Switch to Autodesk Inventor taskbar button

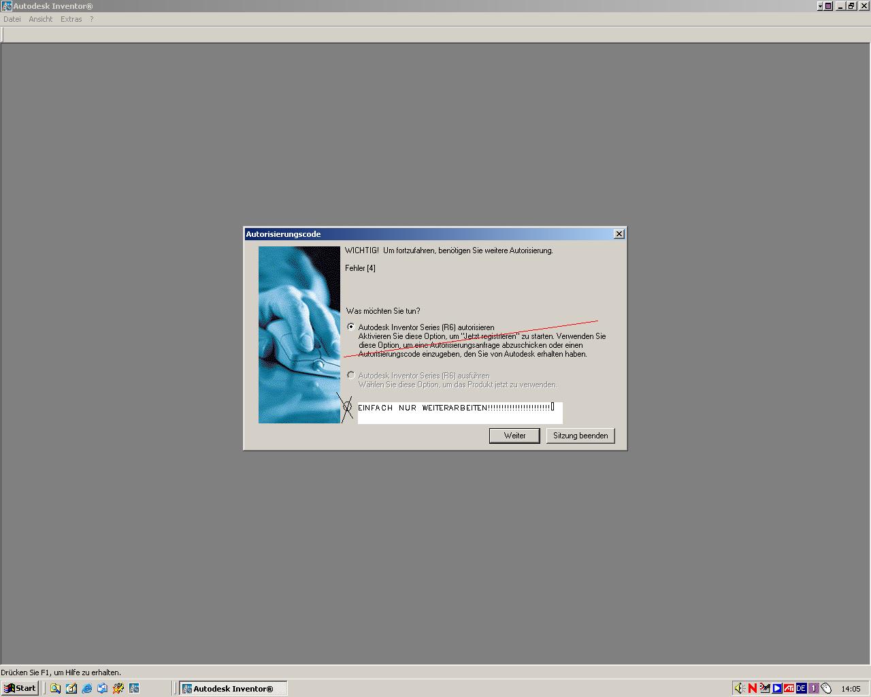233,688
